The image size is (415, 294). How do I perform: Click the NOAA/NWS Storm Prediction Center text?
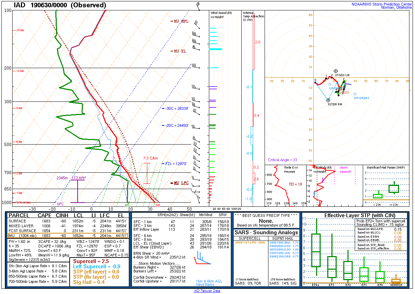click(382, 4)
